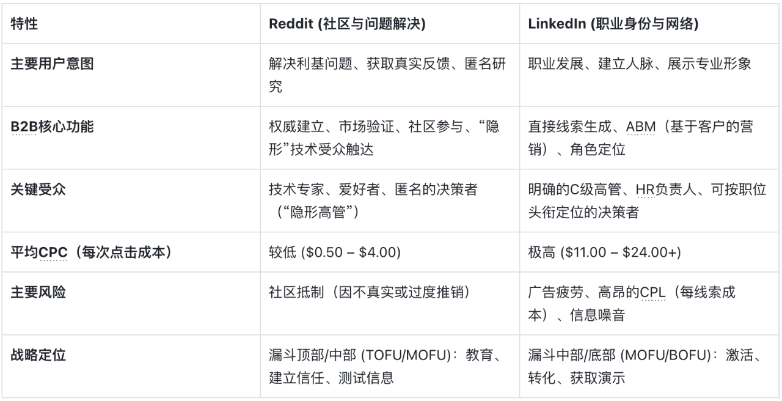Viewport: 782px width, 401px height.
Task: Click the 职业发展、建立人脉 cell under LinkedIn
Action: click(x=640, y=64)
